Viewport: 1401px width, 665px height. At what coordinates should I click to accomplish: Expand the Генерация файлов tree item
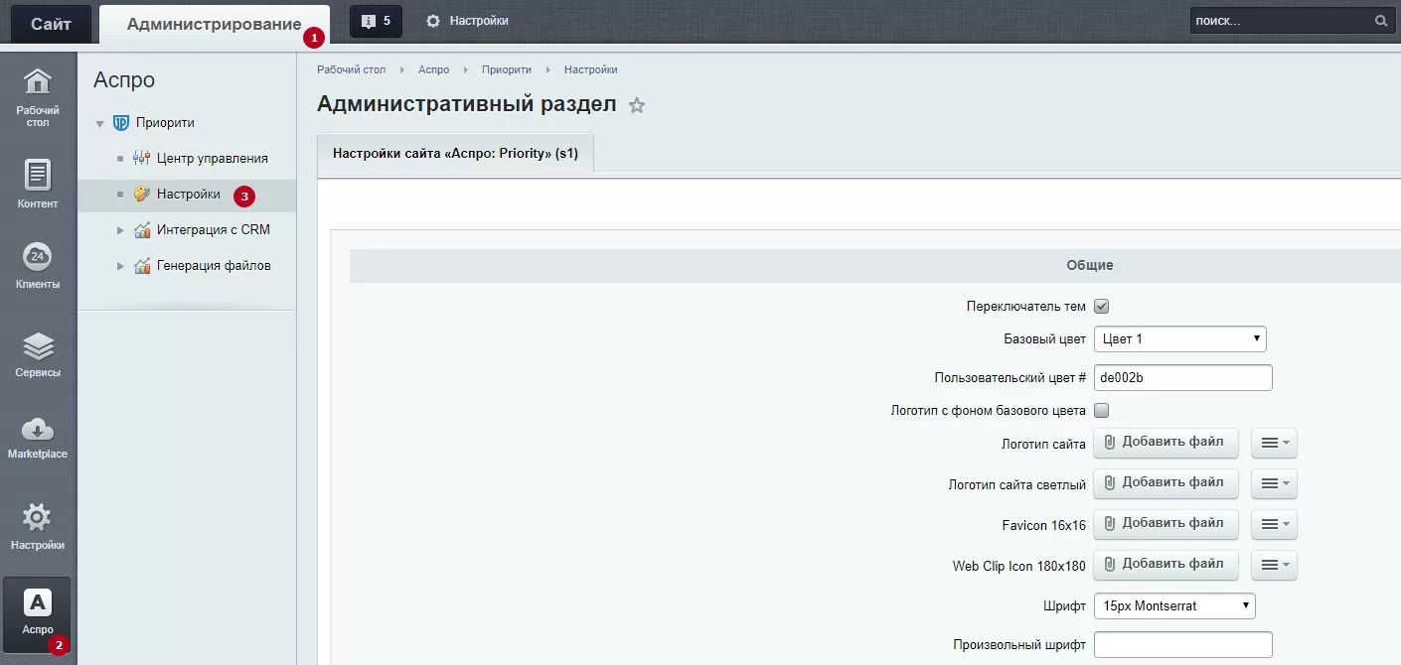(x=120, y=266)
